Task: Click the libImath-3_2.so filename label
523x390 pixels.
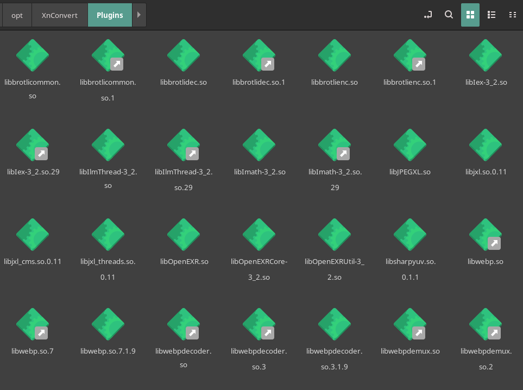Action: (x=260, y=172)
